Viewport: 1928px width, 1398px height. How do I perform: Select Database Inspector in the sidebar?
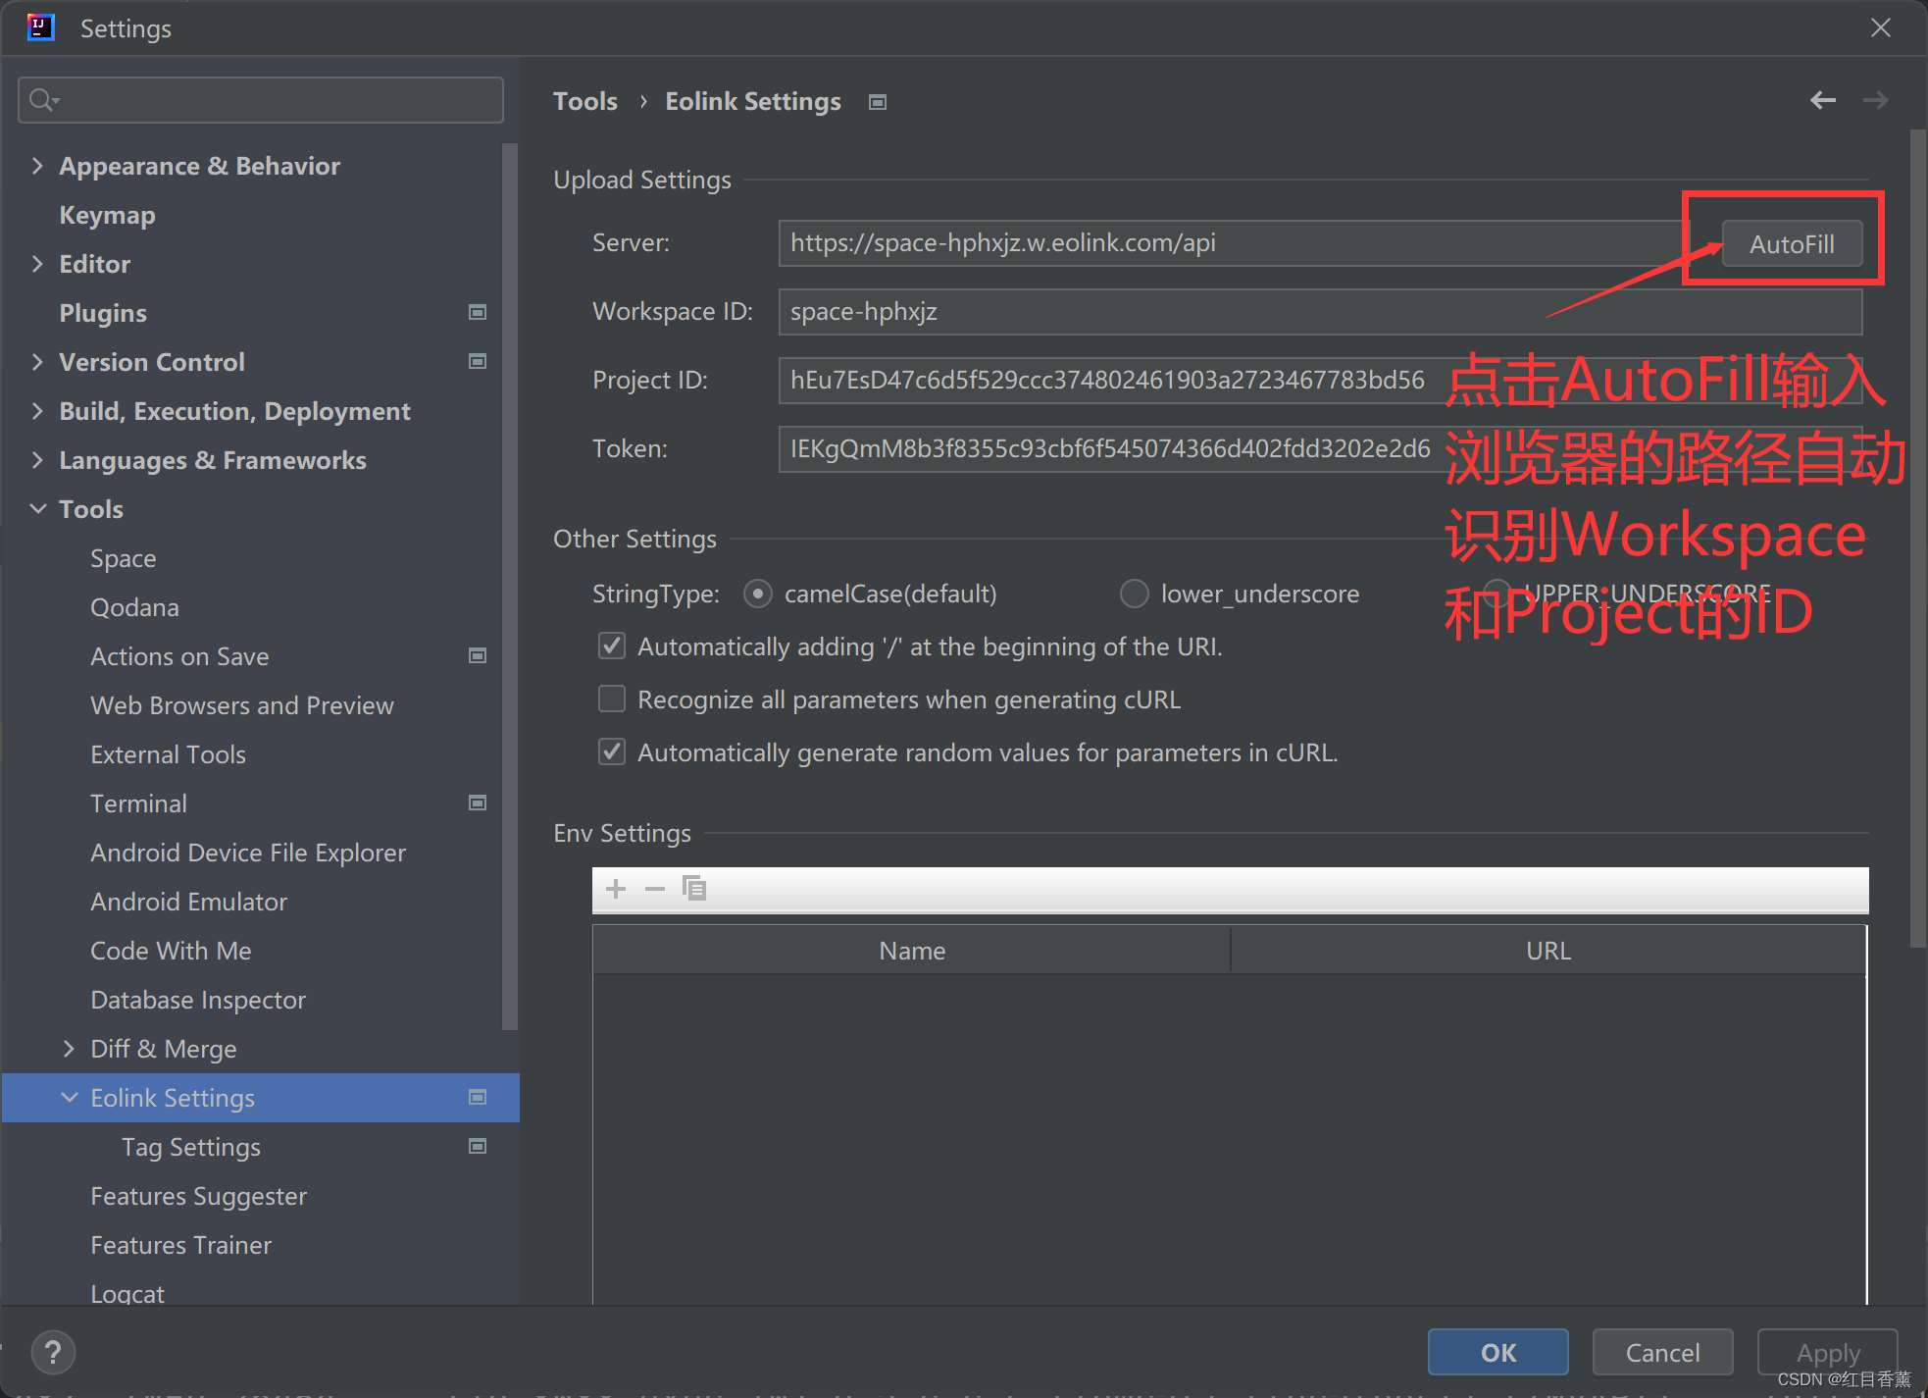click(x=197, y=999)
